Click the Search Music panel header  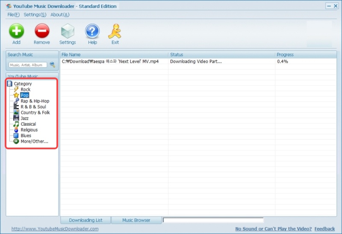32,55
